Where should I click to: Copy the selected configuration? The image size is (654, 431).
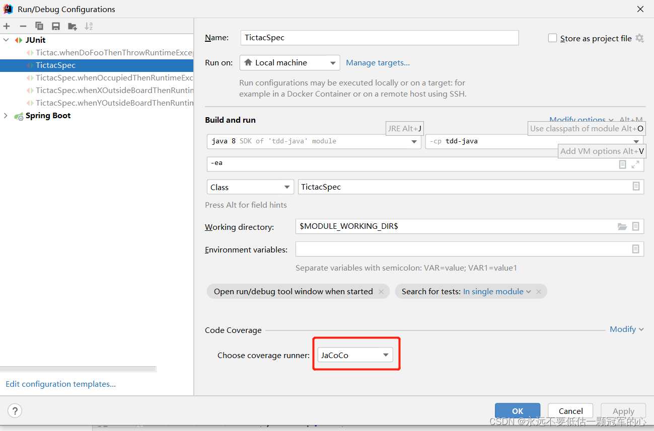click(39, 26)
